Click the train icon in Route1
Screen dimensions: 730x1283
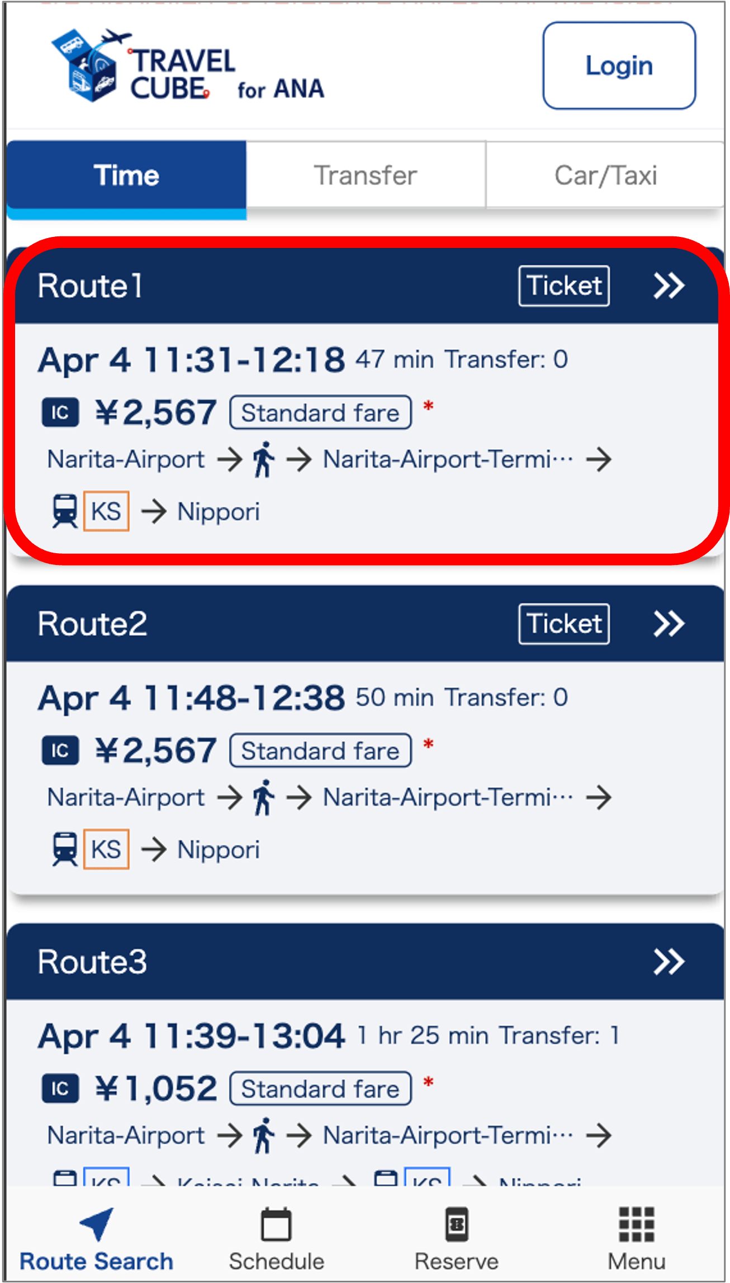tap(65, 511)
